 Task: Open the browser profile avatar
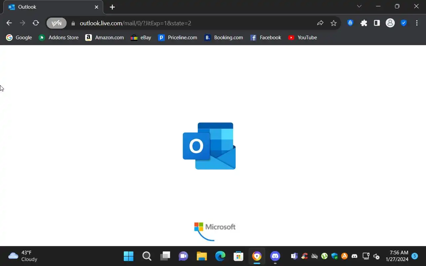tap(390, 23)
